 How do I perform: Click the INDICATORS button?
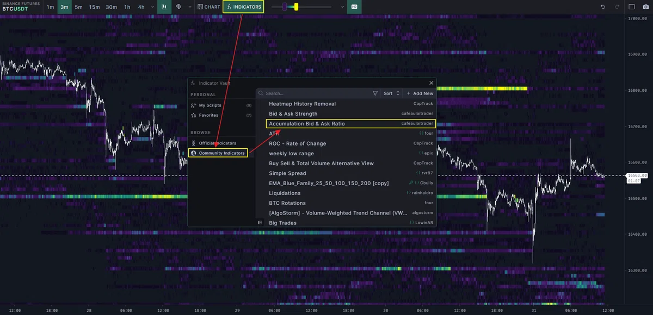[x=243, y=7]
